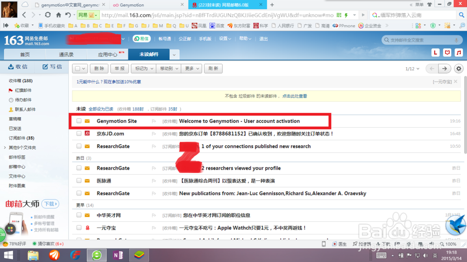
Task: Click the microphone icon in the mail search box
Action: (x=456, y=40)
